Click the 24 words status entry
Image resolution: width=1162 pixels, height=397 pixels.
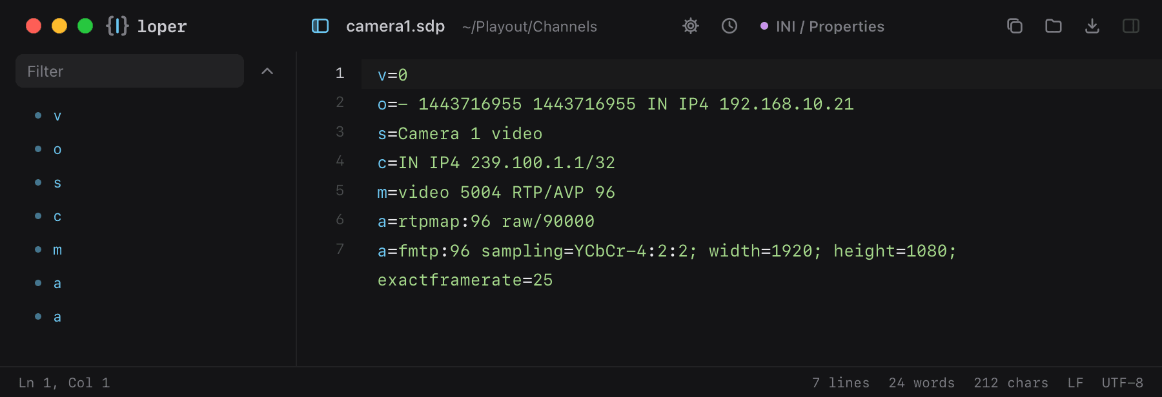(x=921, y=383)
